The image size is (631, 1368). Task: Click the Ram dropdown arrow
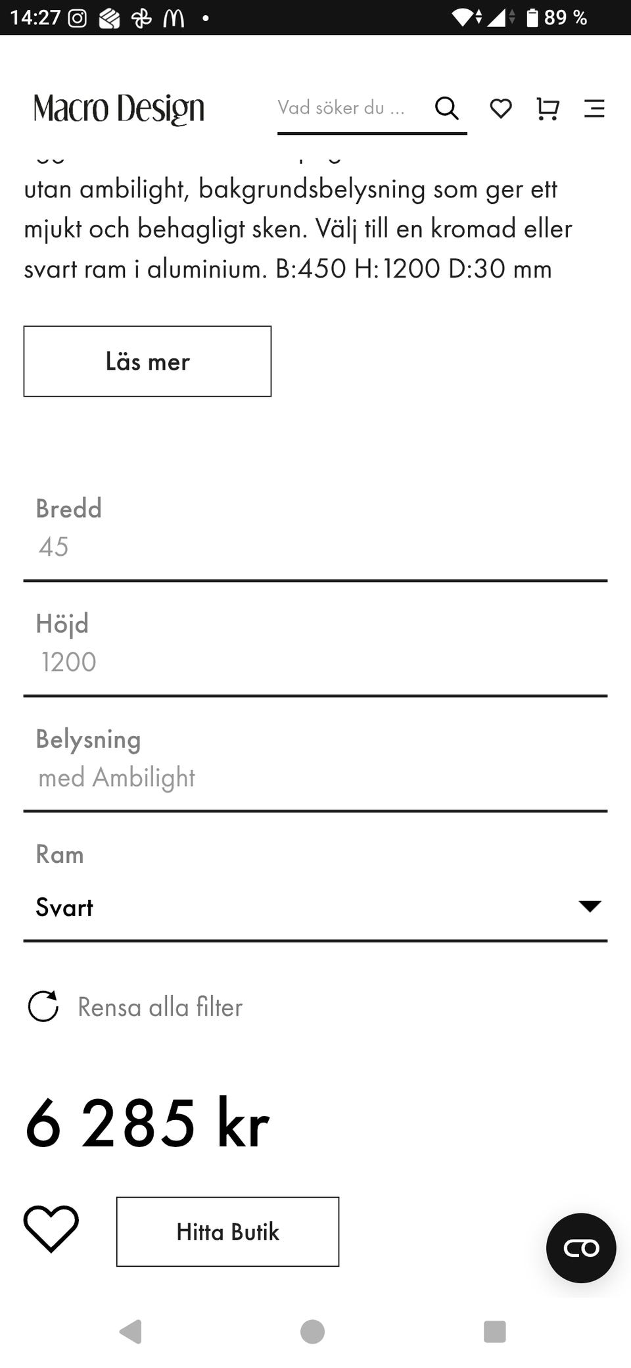coord(590,906)
